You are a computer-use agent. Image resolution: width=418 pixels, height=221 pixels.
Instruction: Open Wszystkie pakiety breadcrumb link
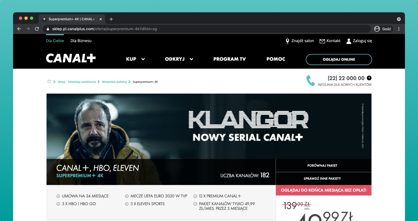[114, 82]
